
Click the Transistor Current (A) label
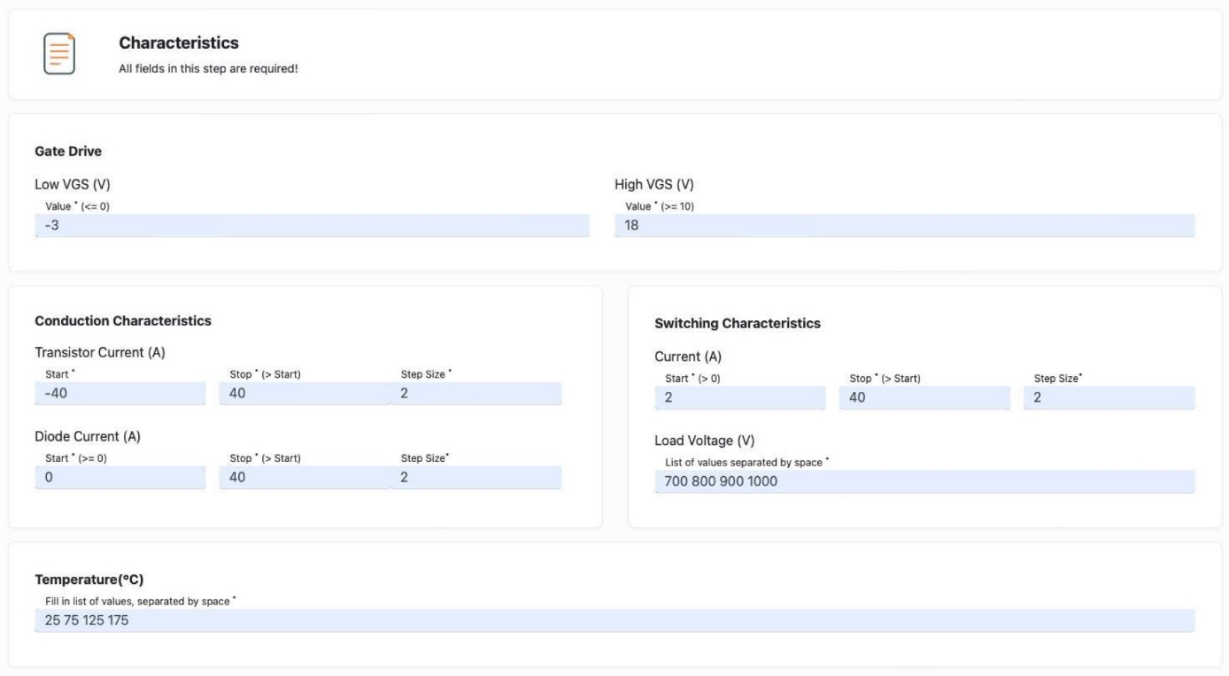pos(100,352)
